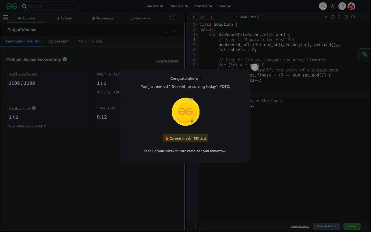Open the language translate icon

[323, 6]
